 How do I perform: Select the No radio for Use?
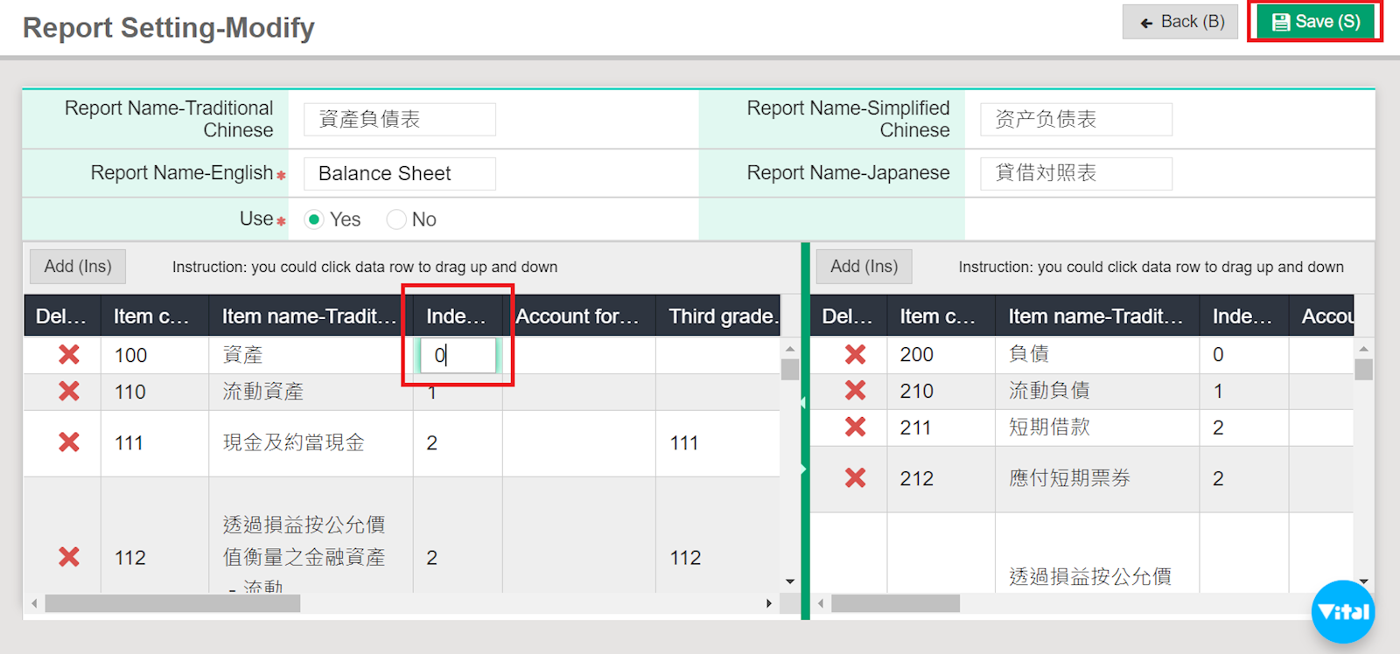pyautogui.click(x=396, y=219)
